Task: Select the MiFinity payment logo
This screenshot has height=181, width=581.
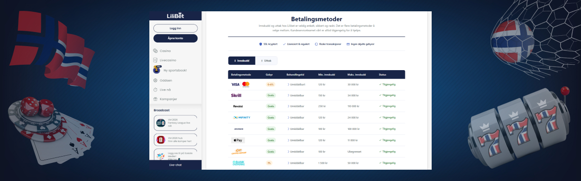Action: click(241, 117)
